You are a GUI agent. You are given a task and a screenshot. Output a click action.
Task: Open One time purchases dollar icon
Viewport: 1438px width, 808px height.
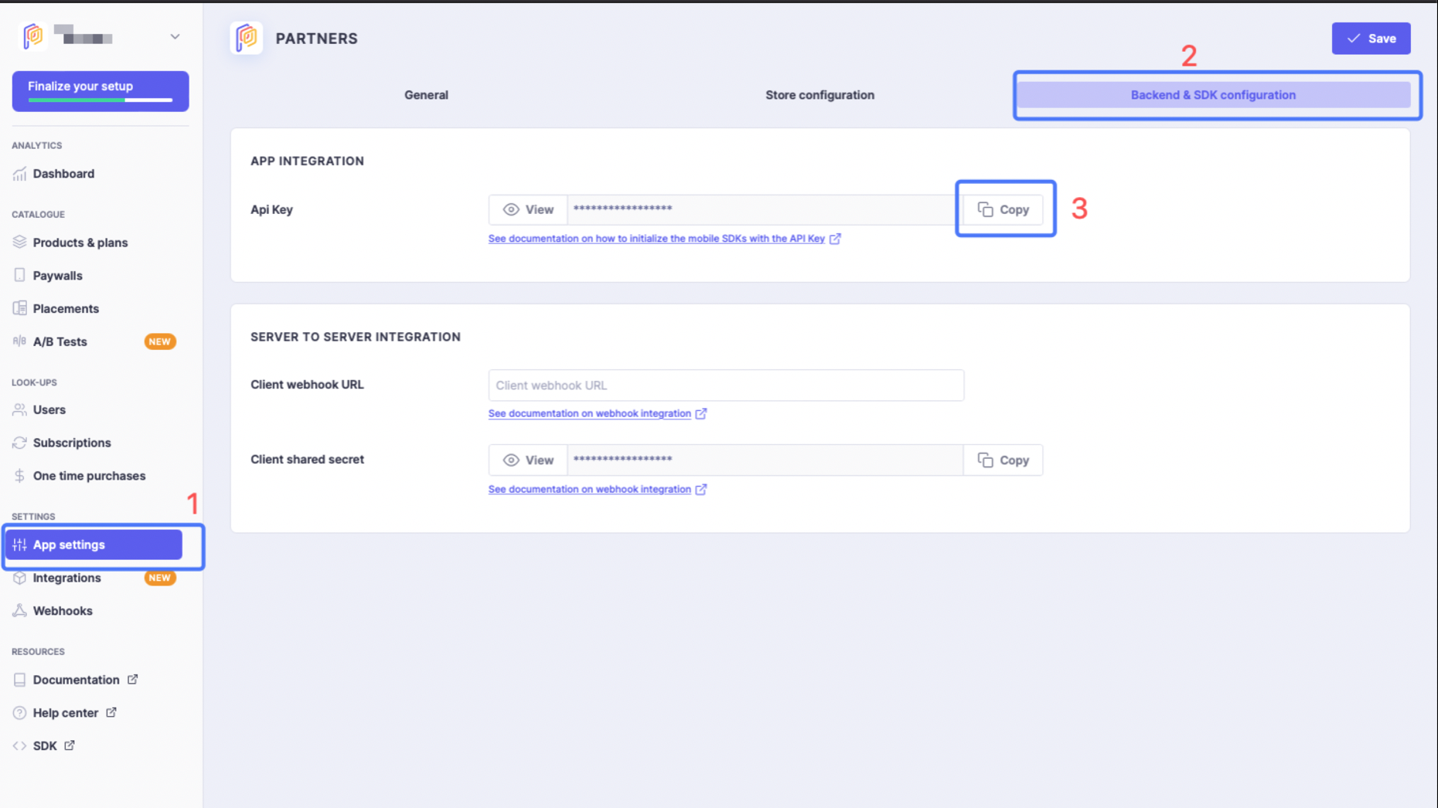[x=19, y=476]
